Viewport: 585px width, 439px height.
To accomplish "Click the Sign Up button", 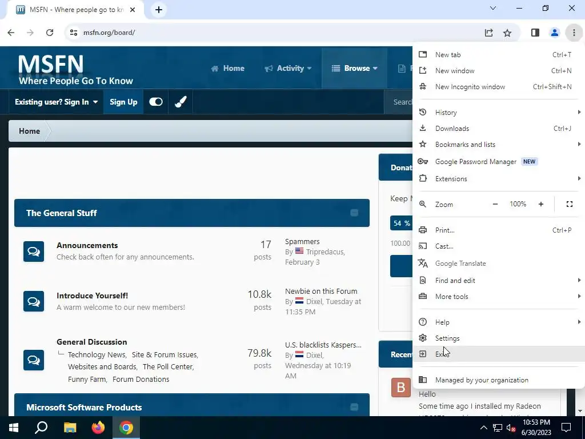I will point(123,102).
